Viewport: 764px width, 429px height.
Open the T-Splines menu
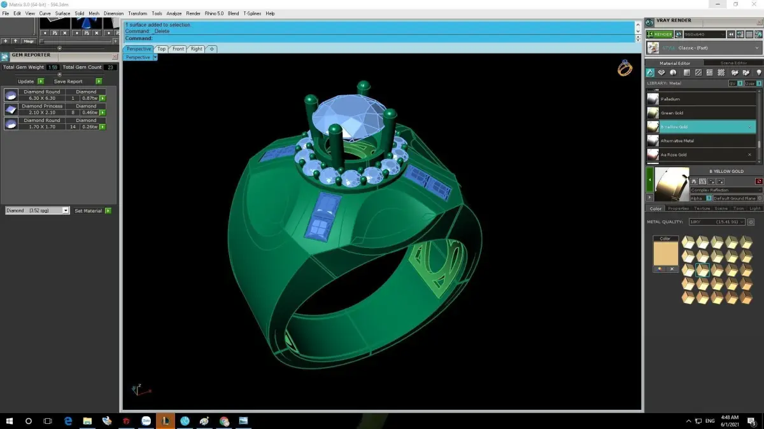252,13
